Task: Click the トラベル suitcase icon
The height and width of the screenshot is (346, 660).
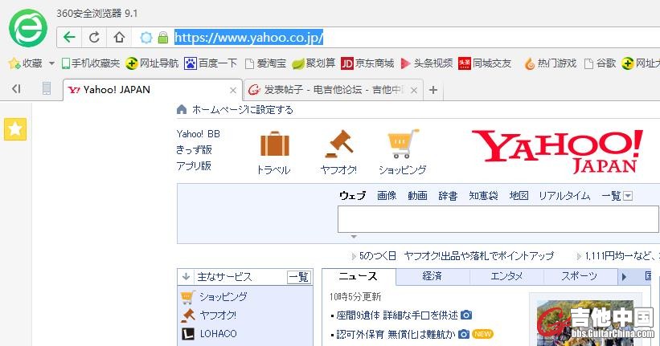Action: (x=274, y=145)
